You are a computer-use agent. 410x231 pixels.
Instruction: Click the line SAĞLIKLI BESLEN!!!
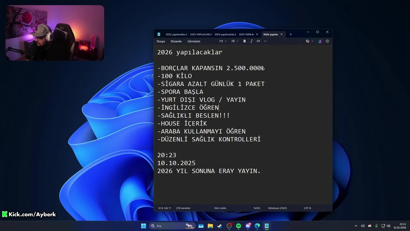(193, 116)
